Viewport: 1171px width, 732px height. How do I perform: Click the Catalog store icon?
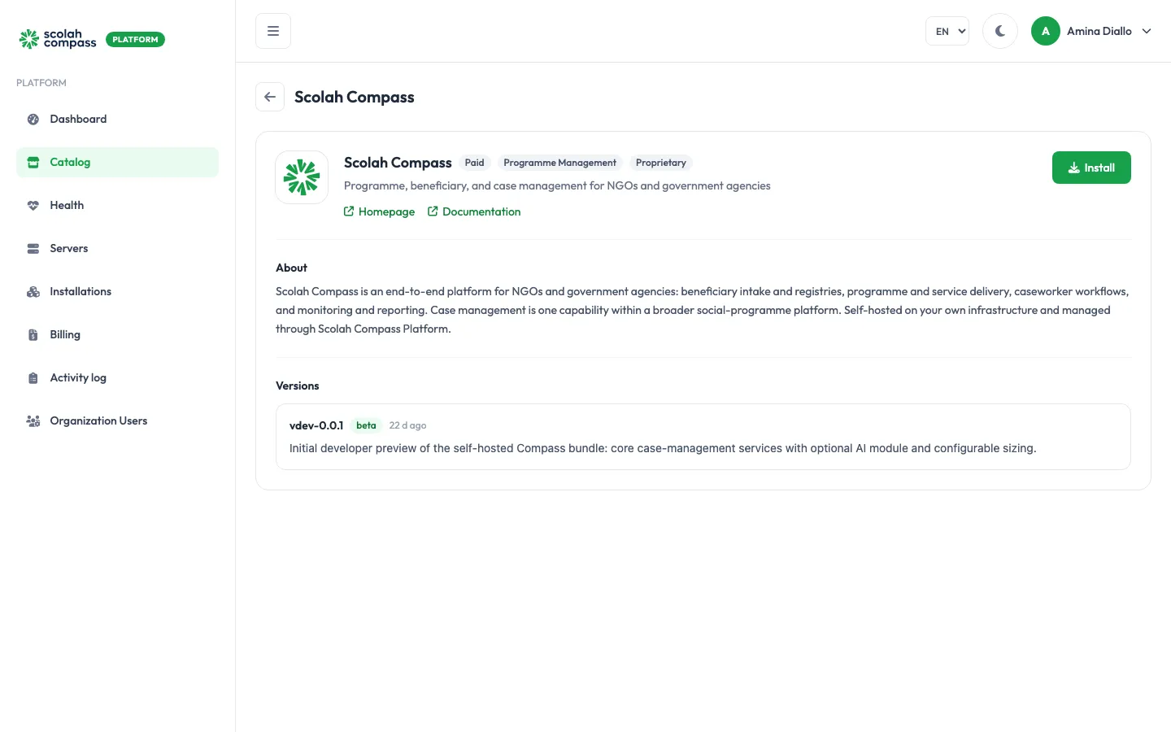point(33,163)
